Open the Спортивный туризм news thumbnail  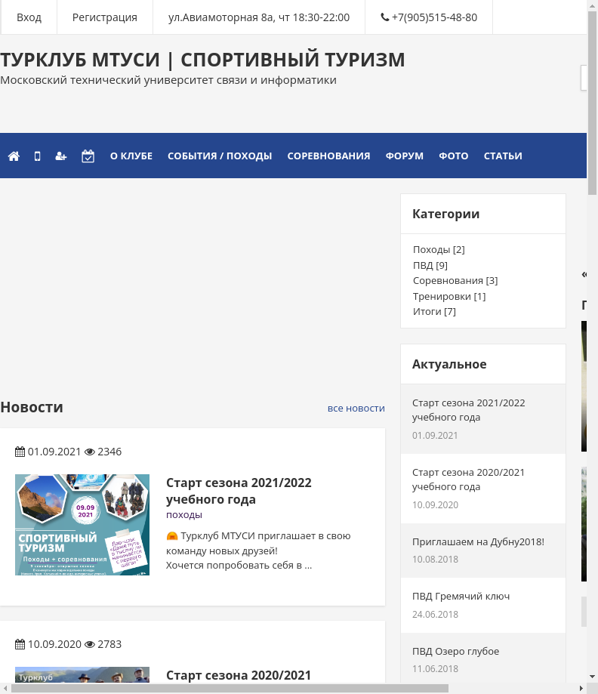[x=82, y=525]
